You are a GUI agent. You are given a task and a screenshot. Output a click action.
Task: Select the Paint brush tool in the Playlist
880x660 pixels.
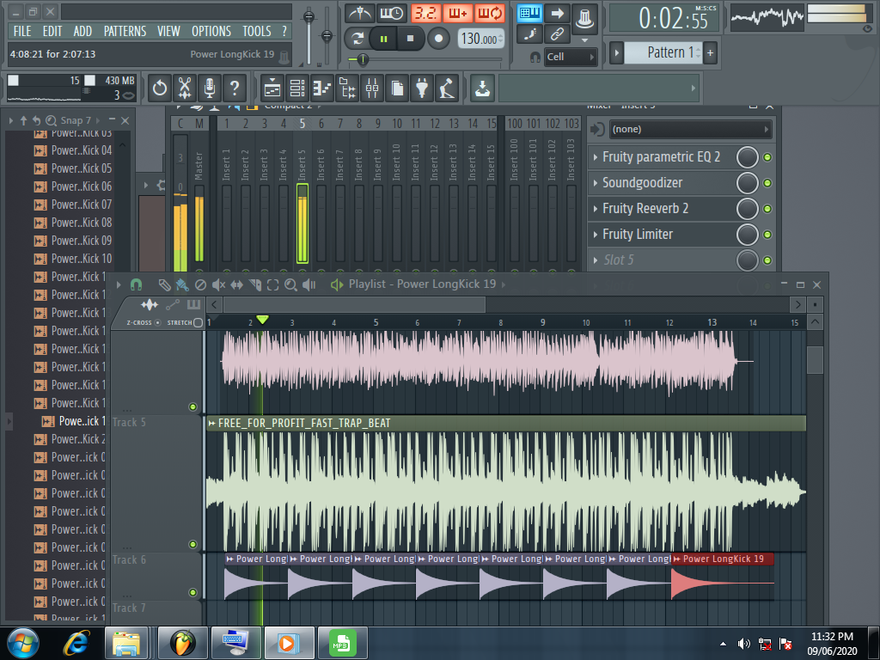coord(182,284)
